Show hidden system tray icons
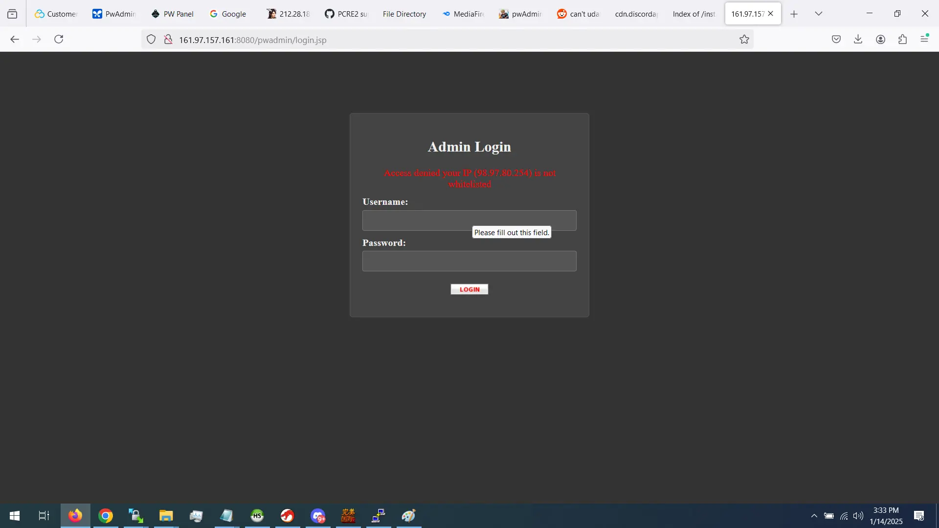Screen dimensions: 939x528 814,516
